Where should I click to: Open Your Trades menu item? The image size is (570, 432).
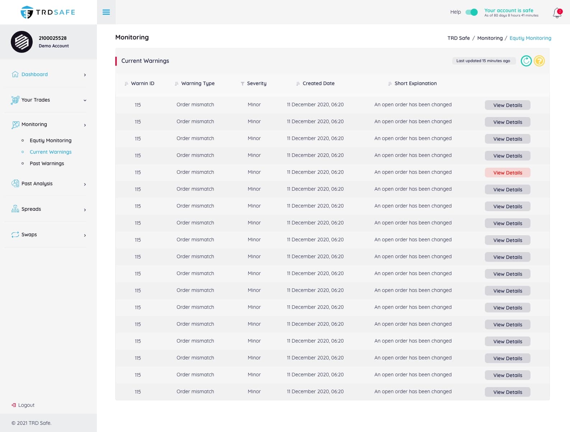(36, 100)
